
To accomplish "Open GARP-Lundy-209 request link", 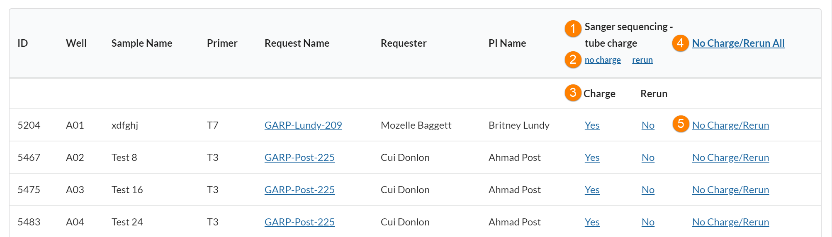I will (x=303, y=125).
